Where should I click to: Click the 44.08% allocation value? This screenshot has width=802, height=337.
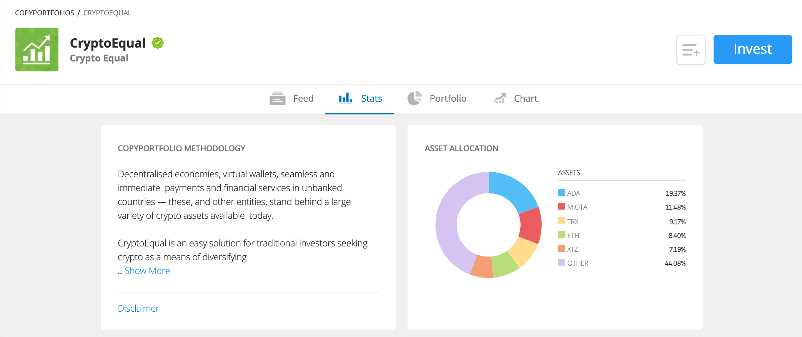pyautogui.click(x=675, y=263)
